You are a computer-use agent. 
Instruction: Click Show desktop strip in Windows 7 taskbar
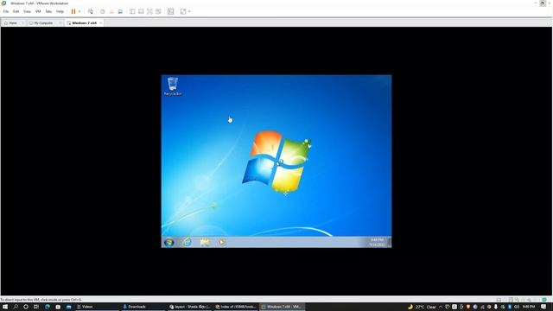point(390,242)
